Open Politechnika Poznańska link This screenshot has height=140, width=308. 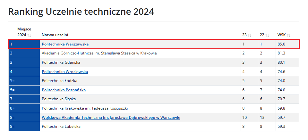tap(64, 90)
